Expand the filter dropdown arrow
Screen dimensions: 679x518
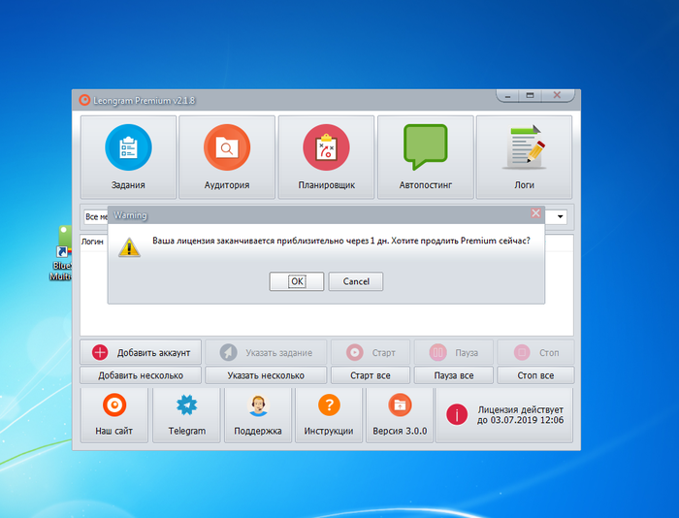tap(561, 216)
